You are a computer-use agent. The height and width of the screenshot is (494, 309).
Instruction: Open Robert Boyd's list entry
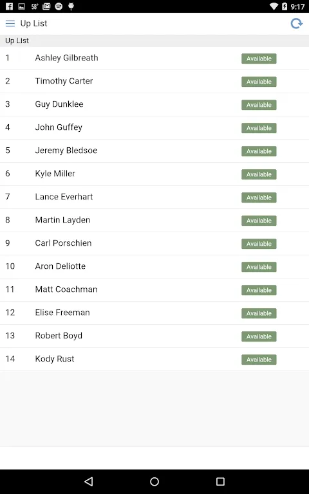(154, 336)
